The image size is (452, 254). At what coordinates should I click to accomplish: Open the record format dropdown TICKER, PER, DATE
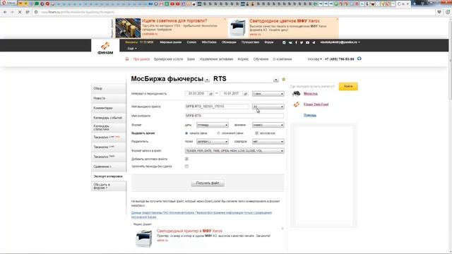(x=234, y=151)
